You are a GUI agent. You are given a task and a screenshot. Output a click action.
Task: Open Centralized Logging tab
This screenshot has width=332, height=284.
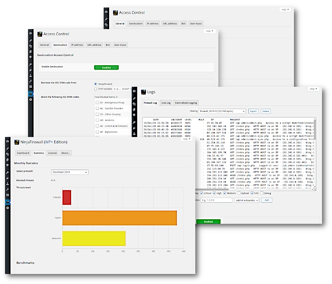(186, 103)
